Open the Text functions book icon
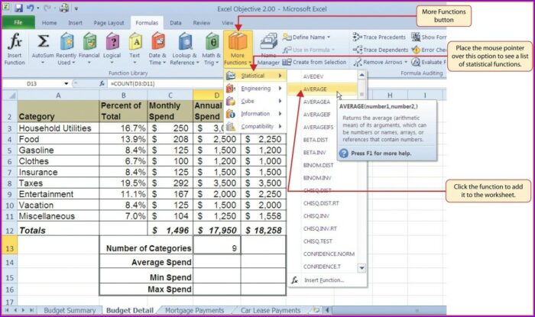 [x=135, y=41]
